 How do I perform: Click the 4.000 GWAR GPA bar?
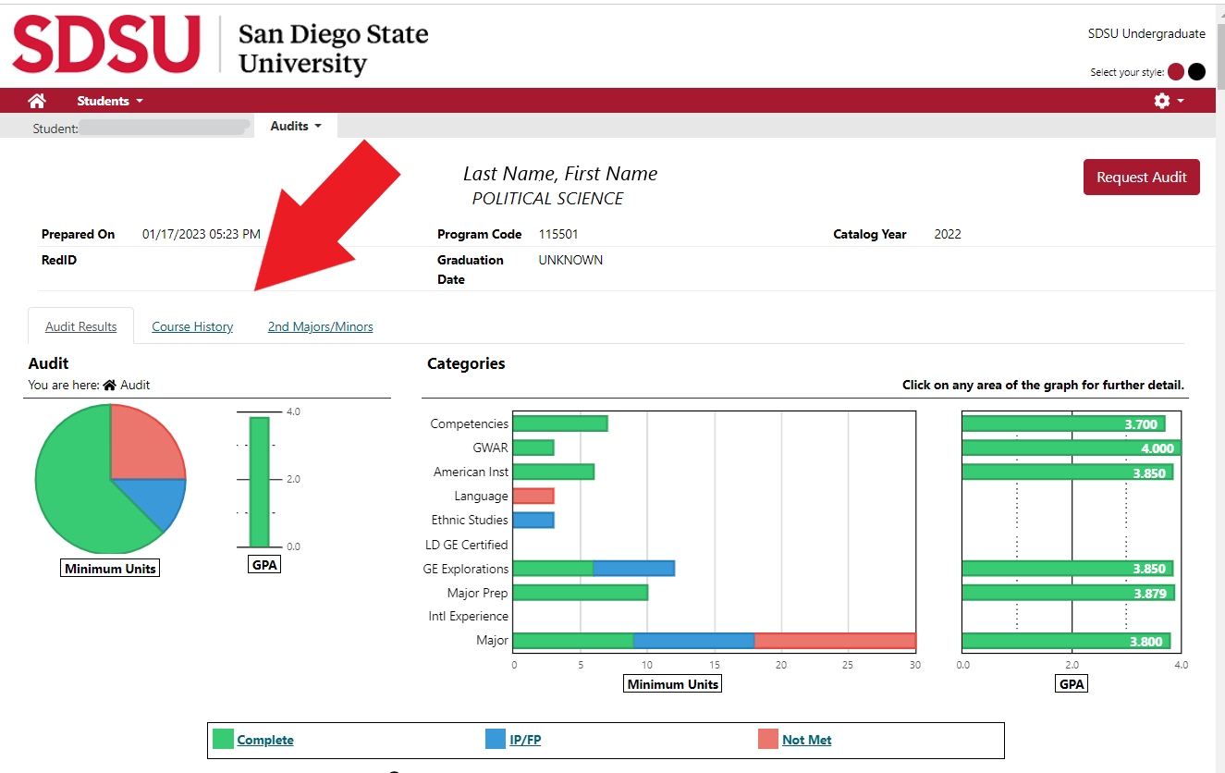click(1072, 448)
